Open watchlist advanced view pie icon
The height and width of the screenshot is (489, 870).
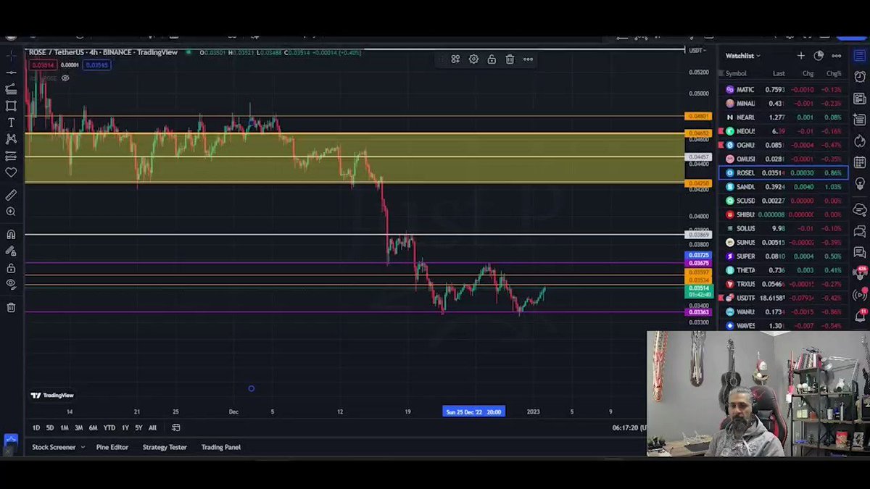[819, 56]
